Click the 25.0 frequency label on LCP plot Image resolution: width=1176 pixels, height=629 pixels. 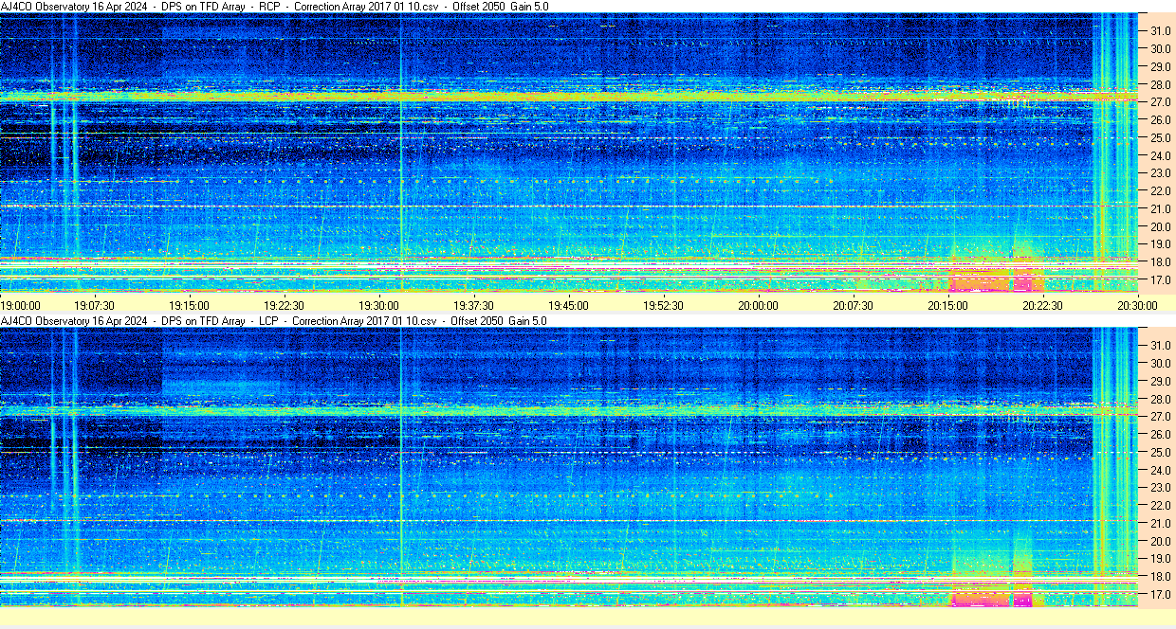pos(1161,452)
